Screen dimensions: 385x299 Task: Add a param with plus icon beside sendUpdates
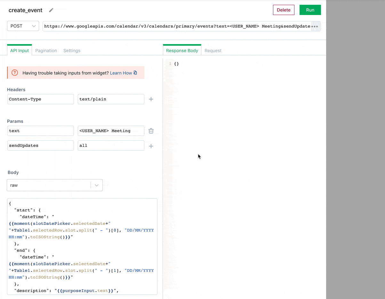[x=151, y=146]
